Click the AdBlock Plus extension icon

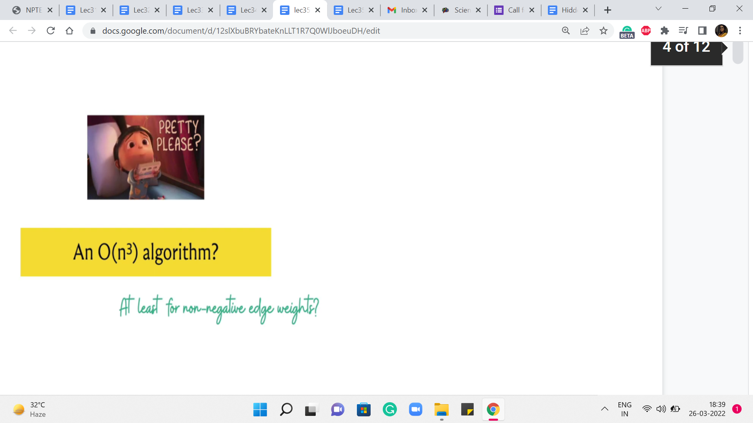[646, 31]
